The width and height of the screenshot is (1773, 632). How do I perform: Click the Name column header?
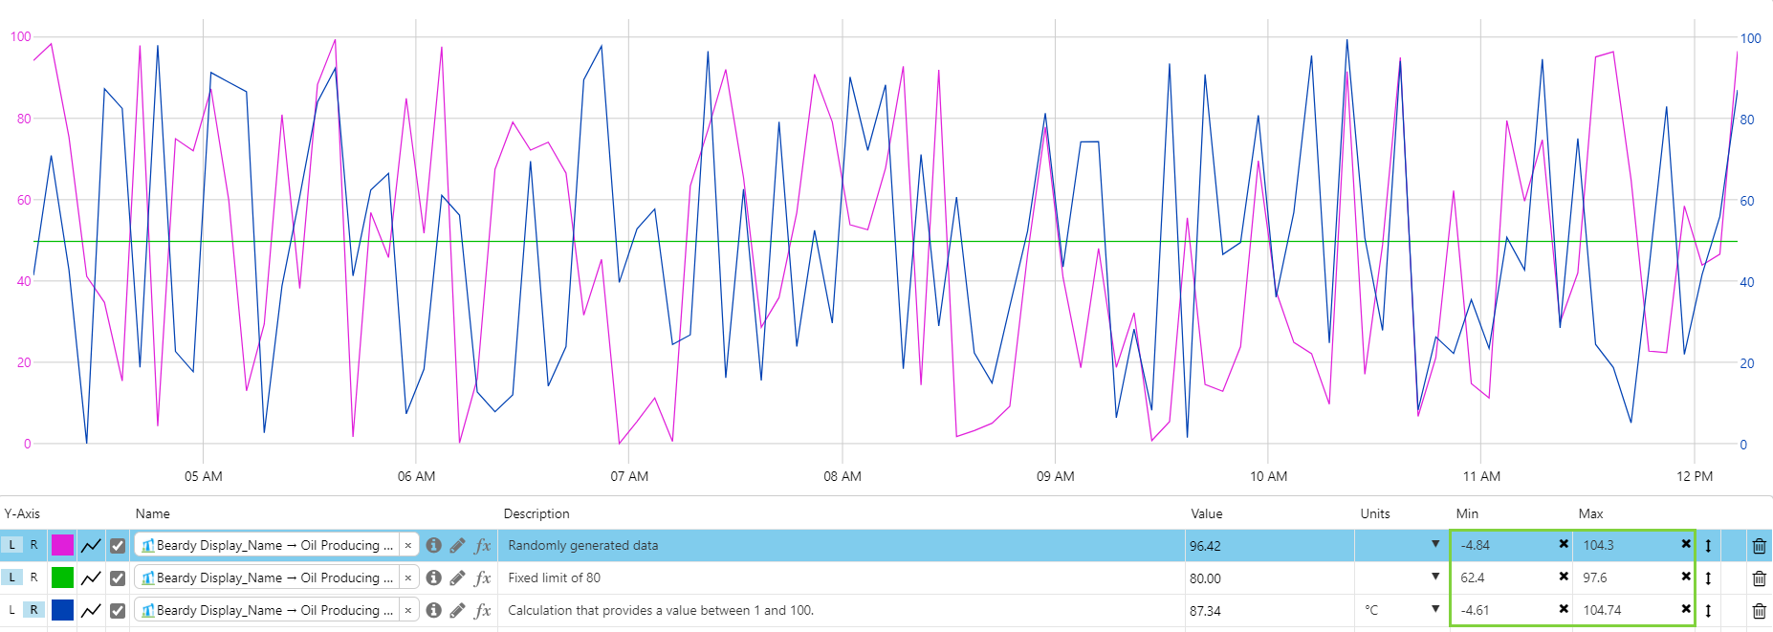[153, 513]
